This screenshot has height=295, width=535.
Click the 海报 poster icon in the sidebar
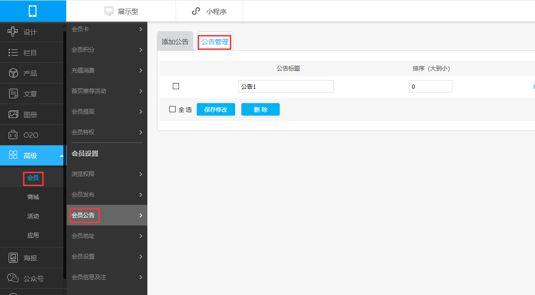click(x=13, y=258)
